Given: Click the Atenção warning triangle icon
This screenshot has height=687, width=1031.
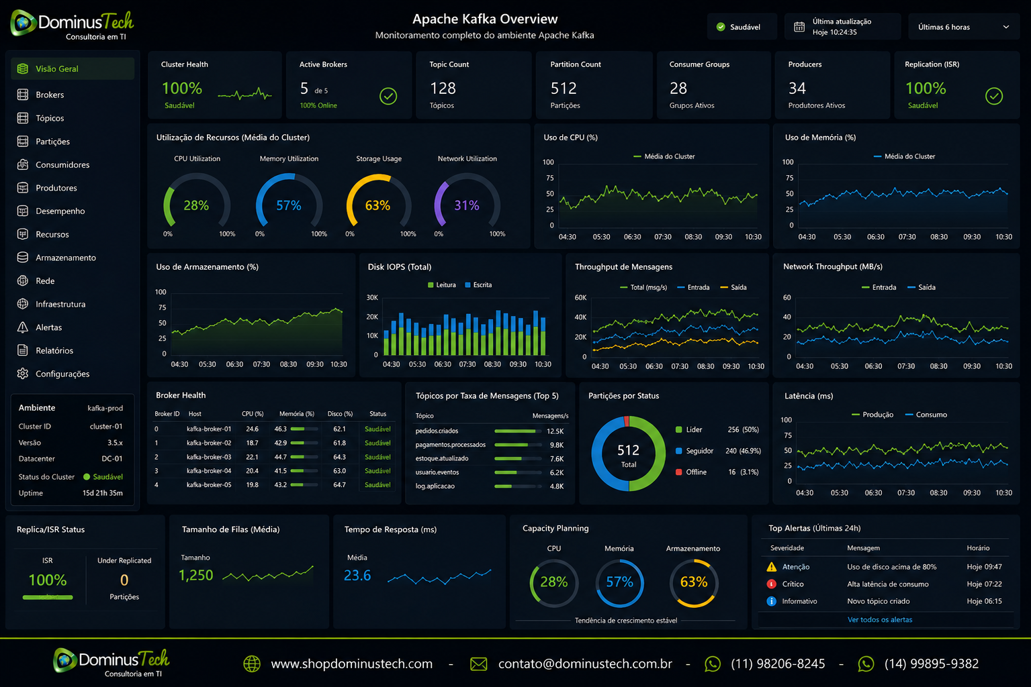Looking at the screenshot, I should [772, 567].
